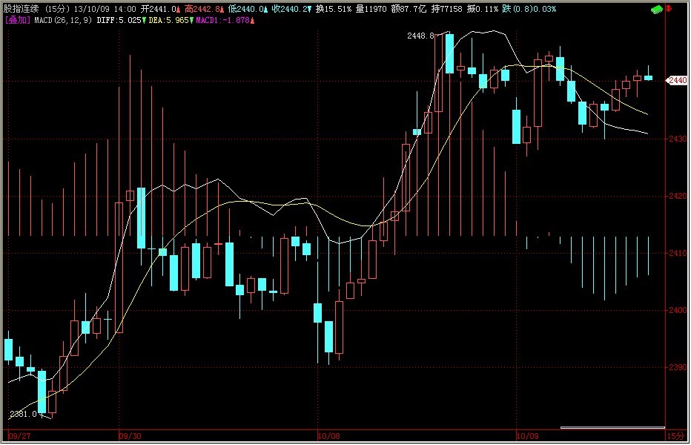
Task: Select the 10/08 date marker on the time axis
Action: [x=330, y=437]
